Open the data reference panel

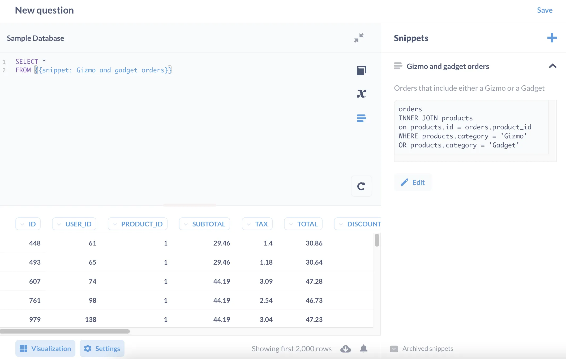click(362, 70)
